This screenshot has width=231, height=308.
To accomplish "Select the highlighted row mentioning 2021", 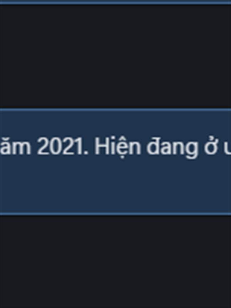I will pos(115,161).
